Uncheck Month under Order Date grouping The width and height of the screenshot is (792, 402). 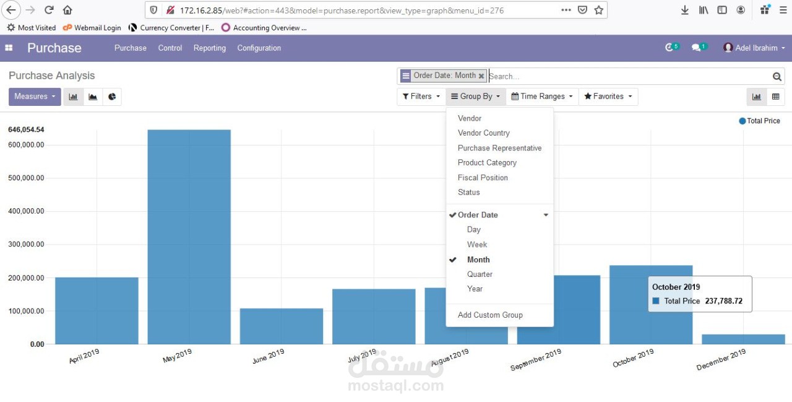click(478, 260)
